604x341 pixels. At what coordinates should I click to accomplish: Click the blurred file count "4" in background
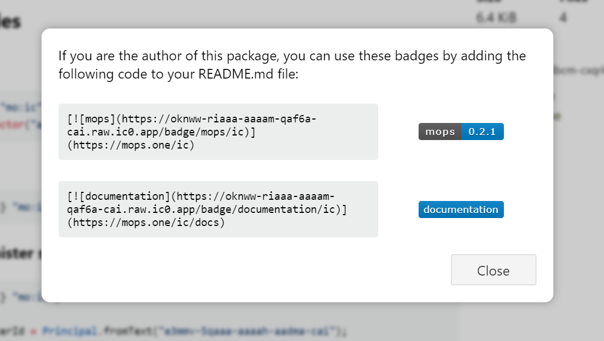[x=562, y=18]
